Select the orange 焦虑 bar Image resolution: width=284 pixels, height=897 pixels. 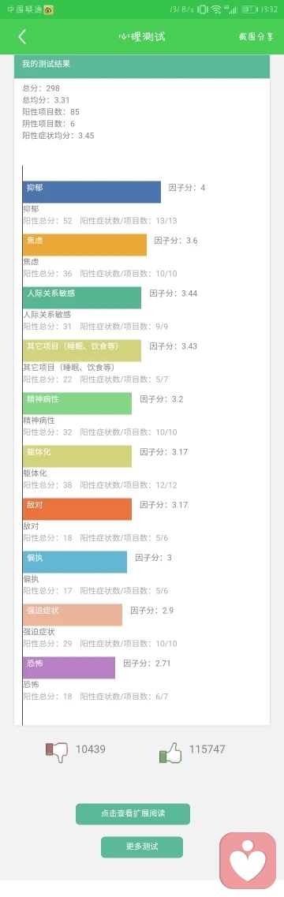pos(84,245)
